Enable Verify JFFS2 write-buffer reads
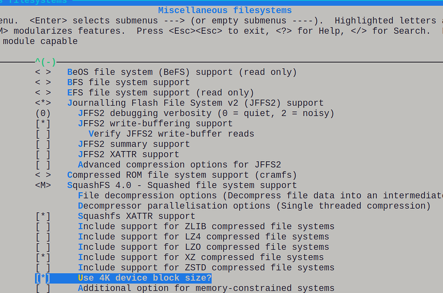This screenshot has width=443, height=293. (43, 134)
